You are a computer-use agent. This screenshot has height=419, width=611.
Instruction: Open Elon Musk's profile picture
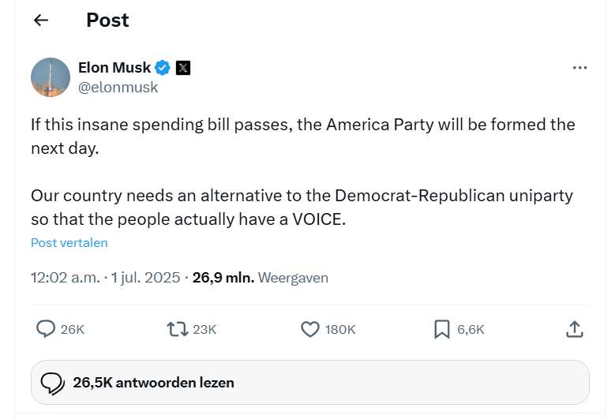(51, 77)
